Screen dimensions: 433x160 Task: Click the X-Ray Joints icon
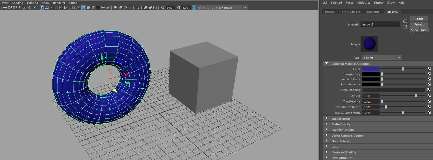click(155, 8)
